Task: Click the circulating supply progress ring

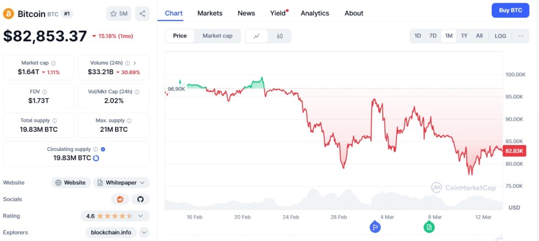Action: click(x=97, y=158)
